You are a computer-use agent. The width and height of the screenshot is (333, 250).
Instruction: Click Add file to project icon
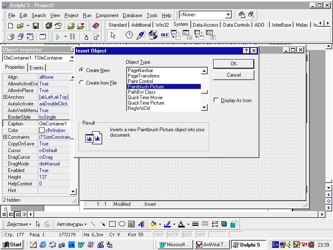tap(71, 26)
